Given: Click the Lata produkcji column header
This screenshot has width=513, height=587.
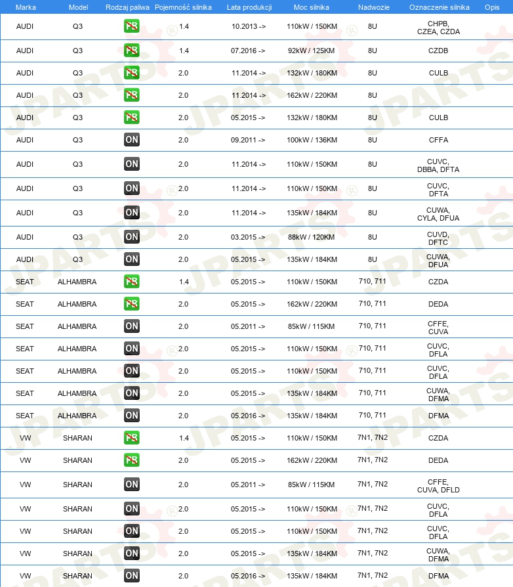Looking at the screenshot, I should point(249,7).
